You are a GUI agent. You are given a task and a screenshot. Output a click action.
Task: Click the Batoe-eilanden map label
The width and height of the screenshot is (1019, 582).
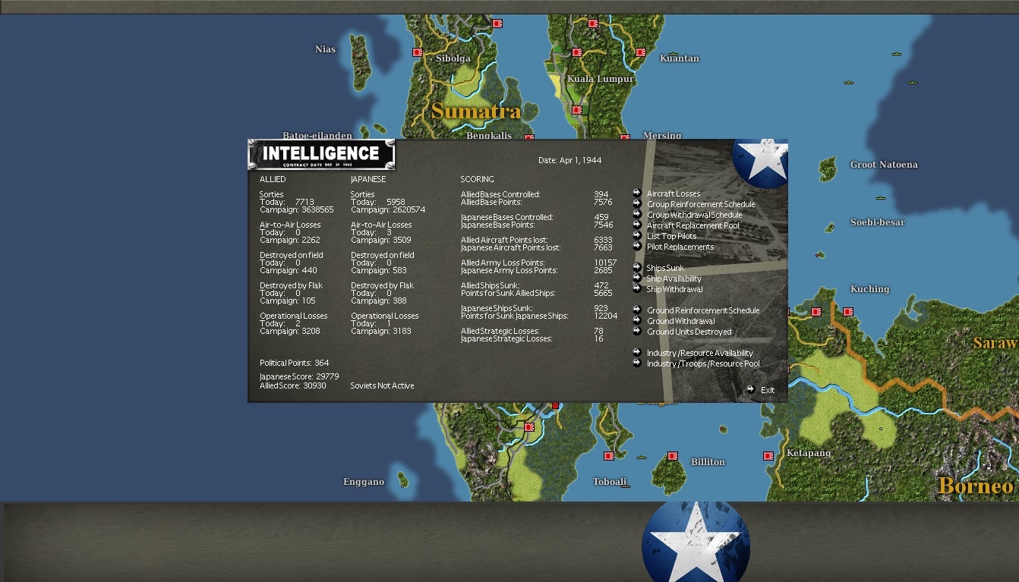click(317, 136)
